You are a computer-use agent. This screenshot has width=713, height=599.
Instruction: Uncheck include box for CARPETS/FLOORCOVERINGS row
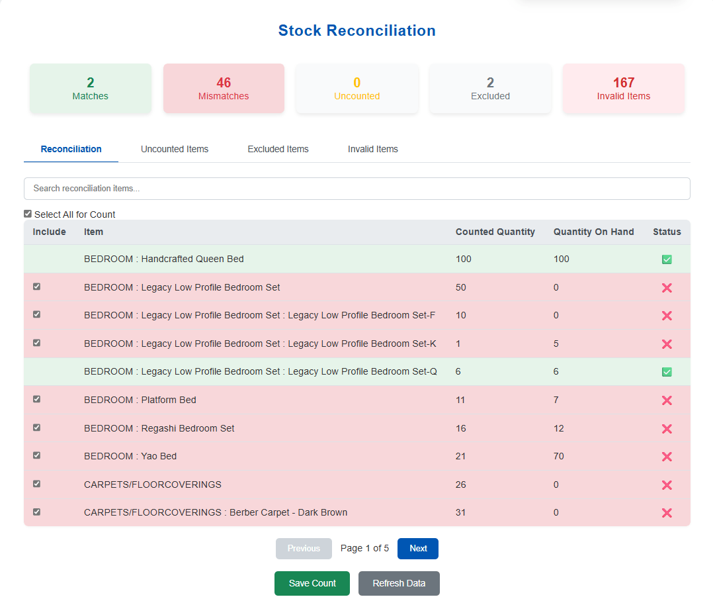click(37, 484)
